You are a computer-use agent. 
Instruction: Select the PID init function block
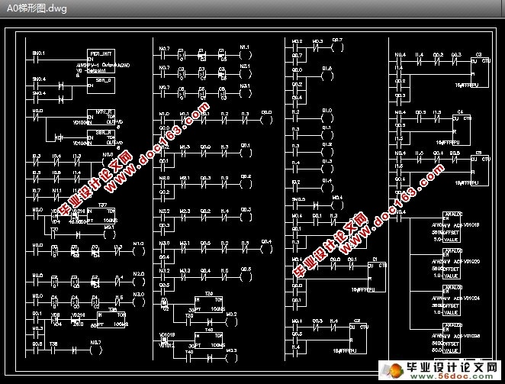coord(101,61)
